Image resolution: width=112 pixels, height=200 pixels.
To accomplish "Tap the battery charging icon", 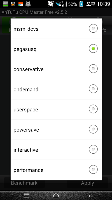I will point(81,4).
